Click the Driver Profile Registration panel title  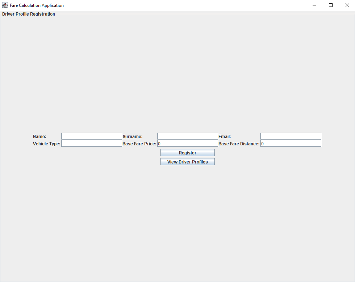[28, 14]
